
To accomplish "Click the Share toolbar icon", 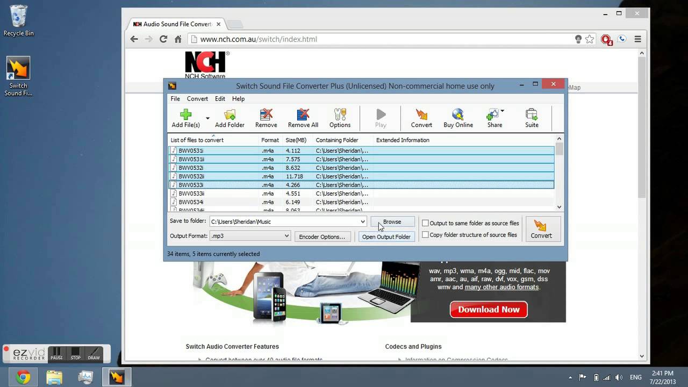I will (494, 118).
